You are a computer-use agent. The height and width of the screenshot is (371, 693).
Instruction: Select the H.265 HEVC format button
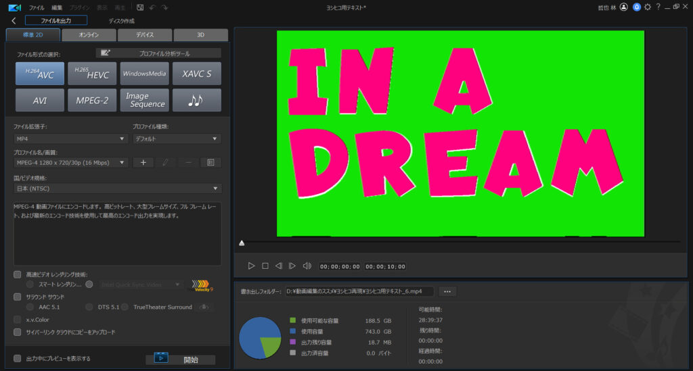92,73
